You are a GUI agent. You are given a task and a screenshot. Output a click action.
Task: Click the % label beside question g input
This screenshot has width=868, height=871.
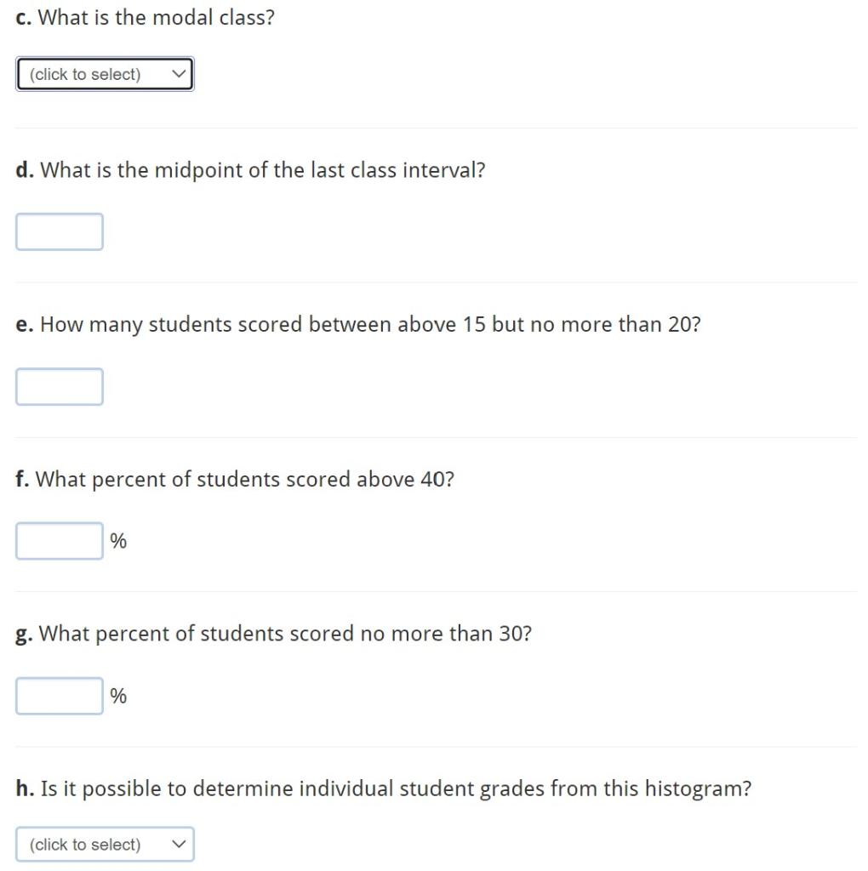(118, 695)
